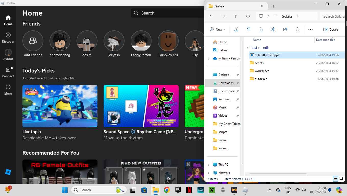Toggle the Details pane button
This screenshot has height=196, width=347.
pos(331,29)
